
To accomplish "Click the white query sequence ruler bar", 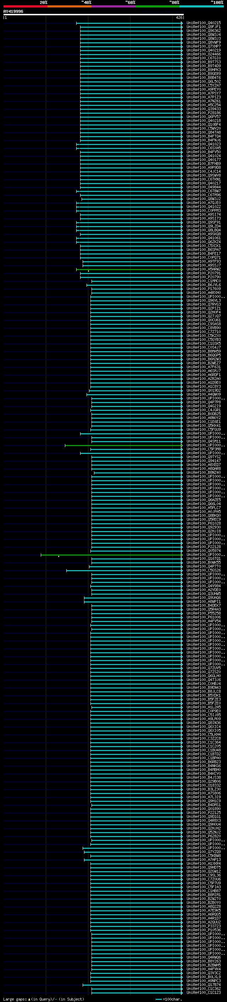I will pyautogui.click(x=94, y=14).
